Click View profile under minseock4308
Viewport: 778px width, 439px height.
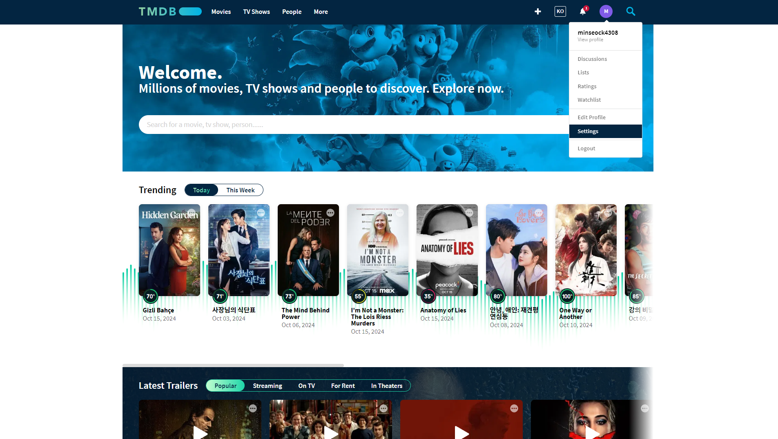click(x=590, y=40)
